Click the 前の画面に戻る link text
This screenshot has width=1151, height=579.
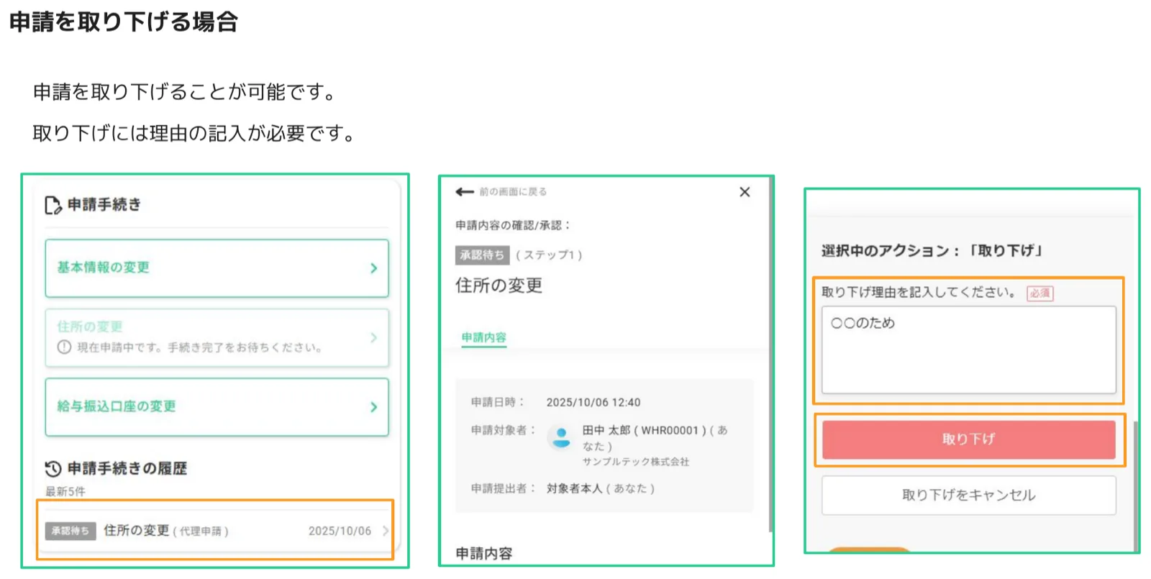click(x=513, y=192)
